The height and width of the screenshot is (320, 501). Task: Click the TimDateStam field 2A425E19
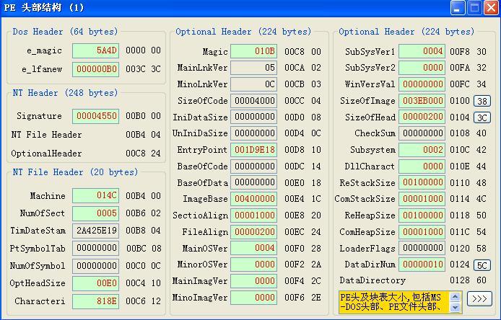(x=95, y=231)
